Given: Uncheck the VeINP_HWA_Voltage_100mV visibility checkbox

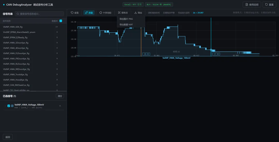Looking at the screenshot, I should (x=9, y=106).
